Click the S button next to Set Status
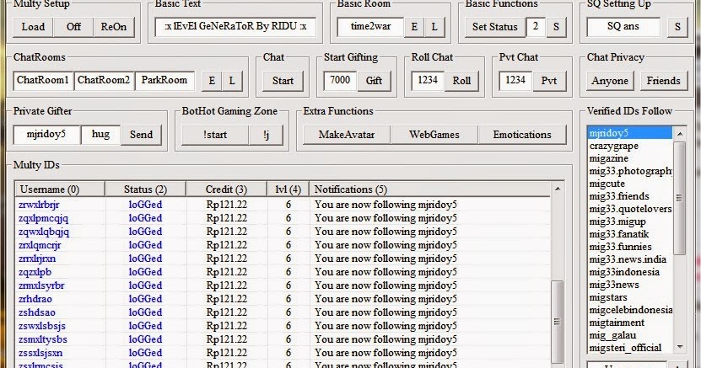 pos(556,27)
